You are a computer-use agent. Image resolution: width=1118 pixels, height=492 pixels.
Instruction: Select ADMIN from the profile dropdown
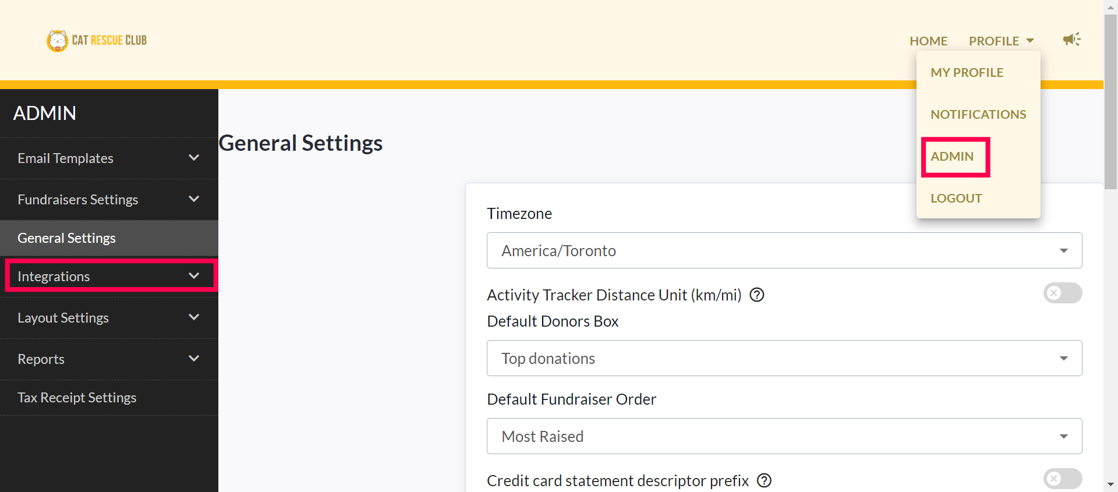952,156
